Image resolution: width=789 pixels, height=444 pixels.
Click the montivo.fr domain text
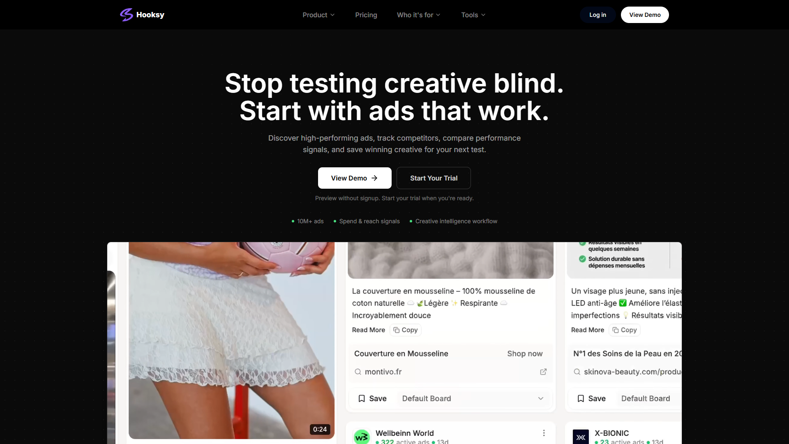click(383, 372)
